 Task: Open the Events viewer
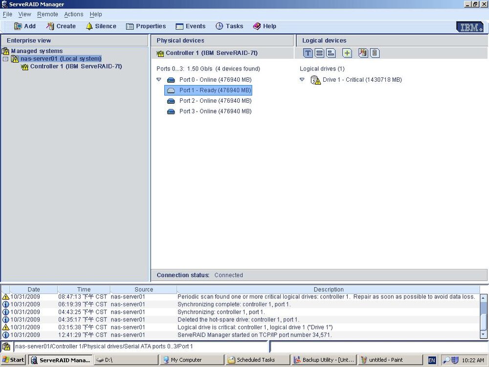click(x=191, y=26)
